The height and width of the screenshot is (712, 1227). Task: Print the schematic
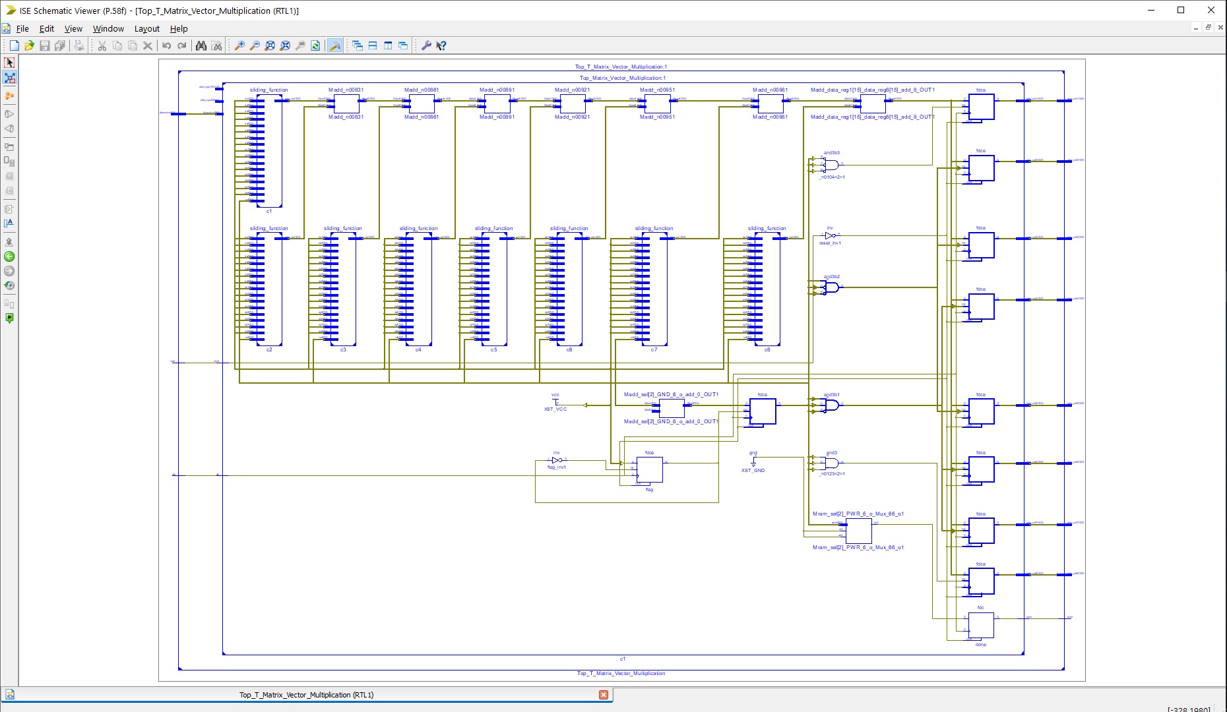(79, 45)
